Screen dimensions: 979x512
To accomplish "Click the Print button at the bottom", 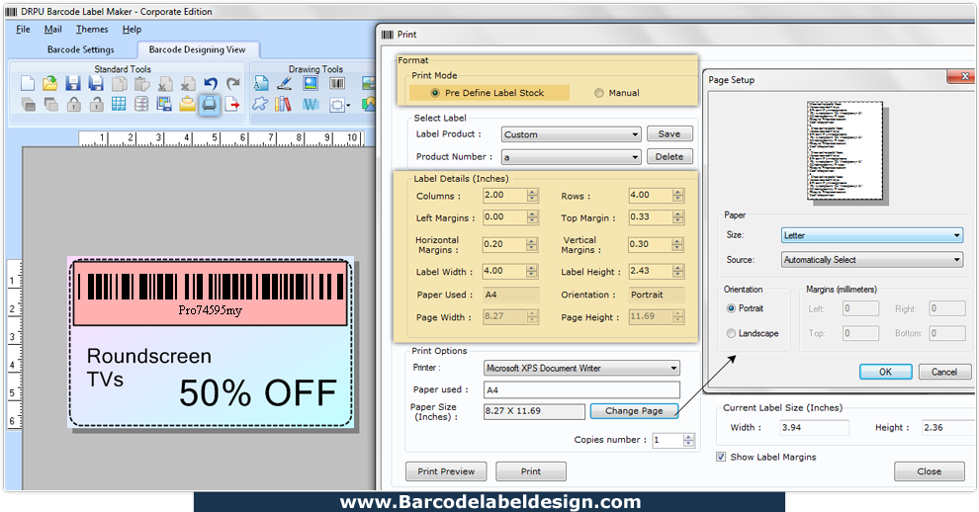I will (531, 470).
